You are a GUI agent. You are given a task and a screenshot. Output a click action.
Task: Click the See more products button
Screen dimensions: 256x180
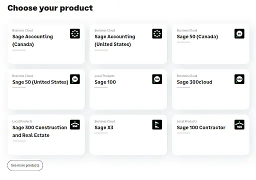(x=25, y=165)
